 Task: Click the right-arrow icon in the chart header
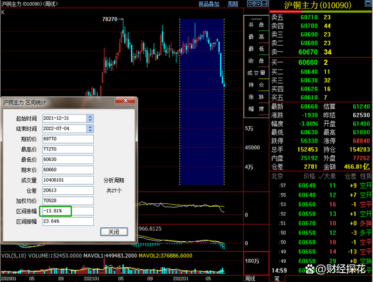pyautogui.click(x=258, y=4)
